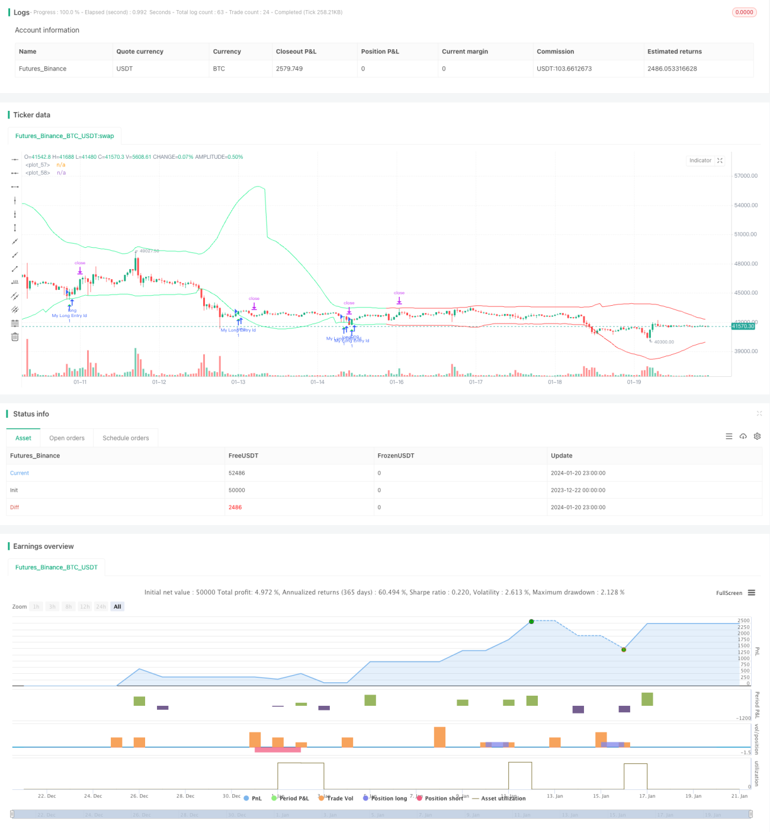The image size is (770, 832).
Task: Select the horizontal ray line tool
Action: point(15,173)
